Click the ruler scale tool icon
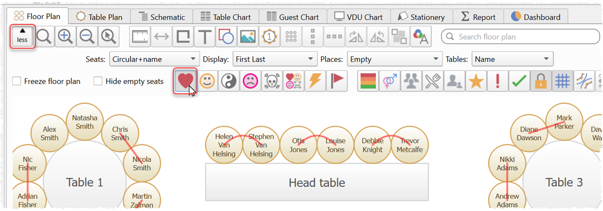Screen dimensions: 603x211 click(x=140, y=37)
